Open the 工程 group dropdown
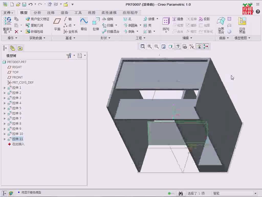Image resolution: width=262 pixels, height=197 pixels. (140, 38)
